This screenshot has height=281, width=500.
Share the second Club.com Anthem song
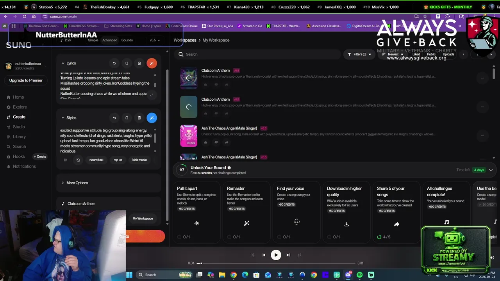point(227,114)
